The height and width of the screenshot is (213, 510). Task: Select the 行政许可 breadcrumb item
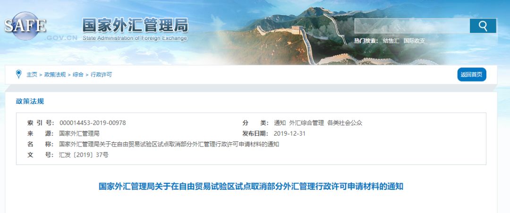point(101,74)
